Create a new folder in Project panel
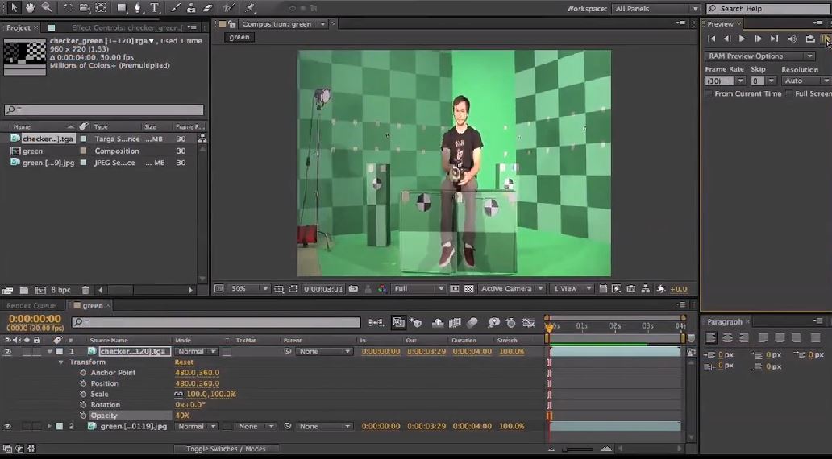The height and width of the screenshot is (459, 832). click(x=24, y=290)
